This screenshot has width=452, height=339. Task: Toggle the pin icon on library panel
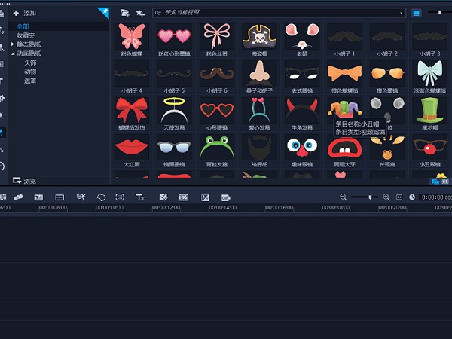(103, 11)
